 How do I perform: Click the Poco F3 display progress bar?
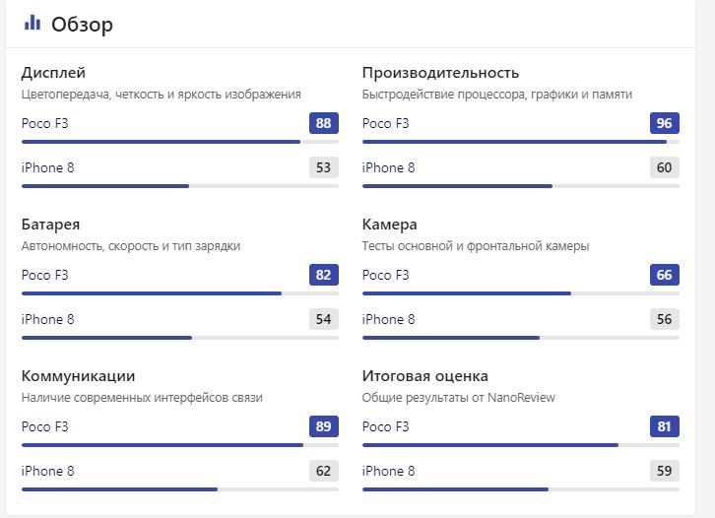(x=180, y=142)
